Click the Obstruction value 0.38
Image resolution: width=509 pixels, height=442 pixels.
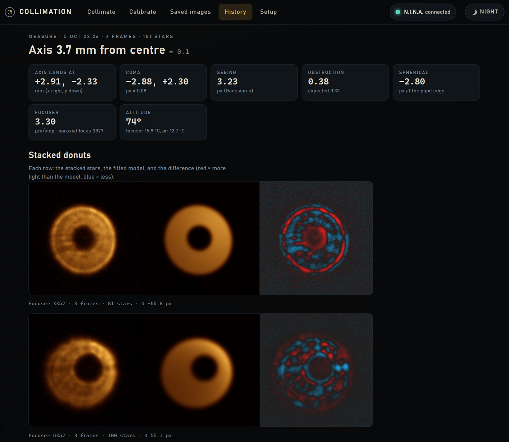click(x=318, y=81)
